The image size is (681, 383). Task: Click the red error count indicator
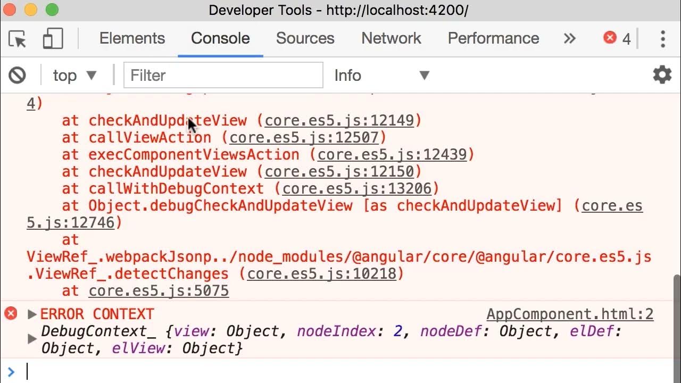[x=617, y=38]
